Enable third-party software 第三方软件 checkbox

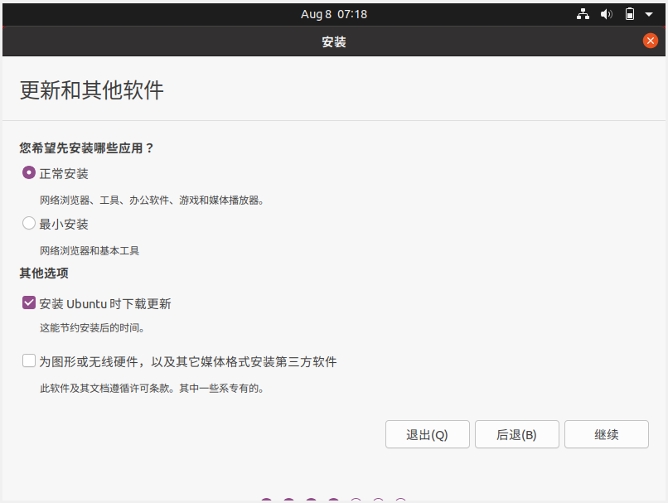(x=28, y=360)
